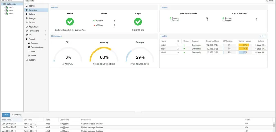Click mits3 memory usage bar 80%
The width and height of the screenshot is (276, 132).
pos(245,45)
